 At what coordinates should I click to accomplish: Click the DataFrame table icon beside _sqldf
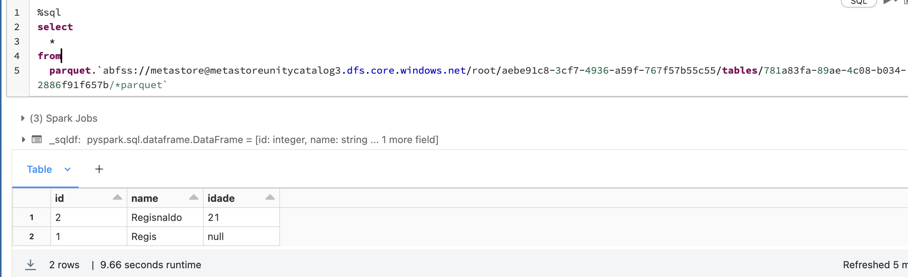(37, 140)
